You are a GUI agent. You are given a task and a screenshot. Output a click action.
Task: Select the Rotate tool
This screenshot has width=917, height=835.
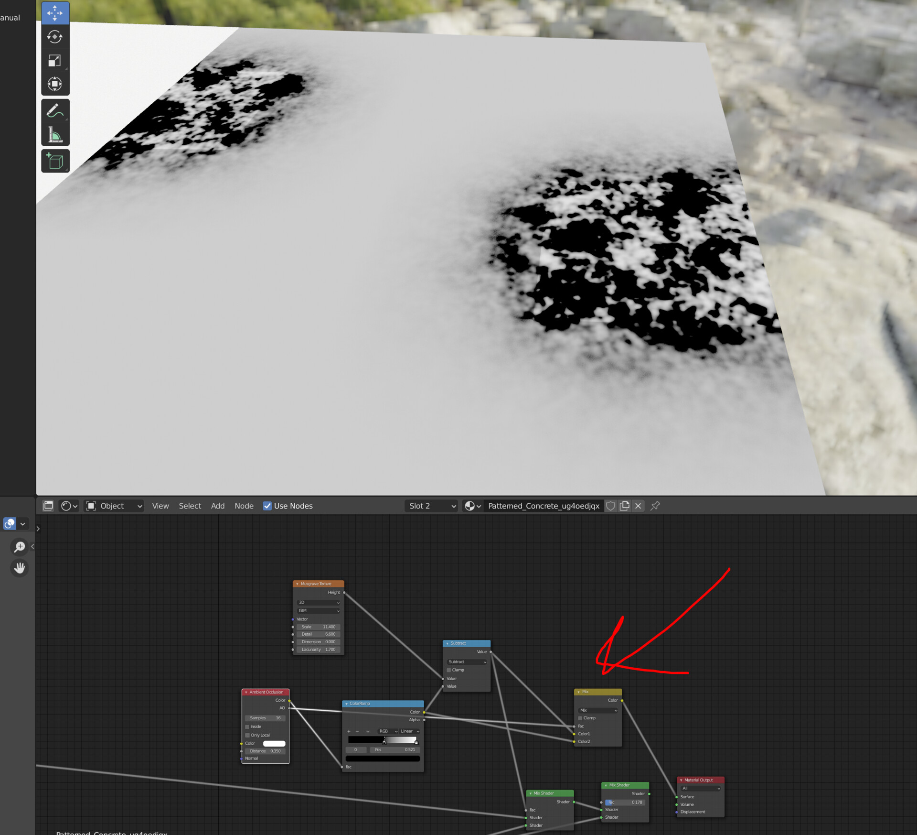55,37
